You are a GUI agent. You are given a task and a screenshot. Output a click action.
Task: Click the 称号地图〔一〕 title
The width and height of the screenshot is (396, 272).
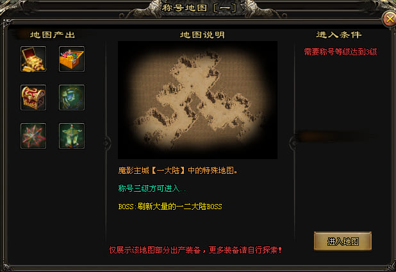click(x=199, y=8)
